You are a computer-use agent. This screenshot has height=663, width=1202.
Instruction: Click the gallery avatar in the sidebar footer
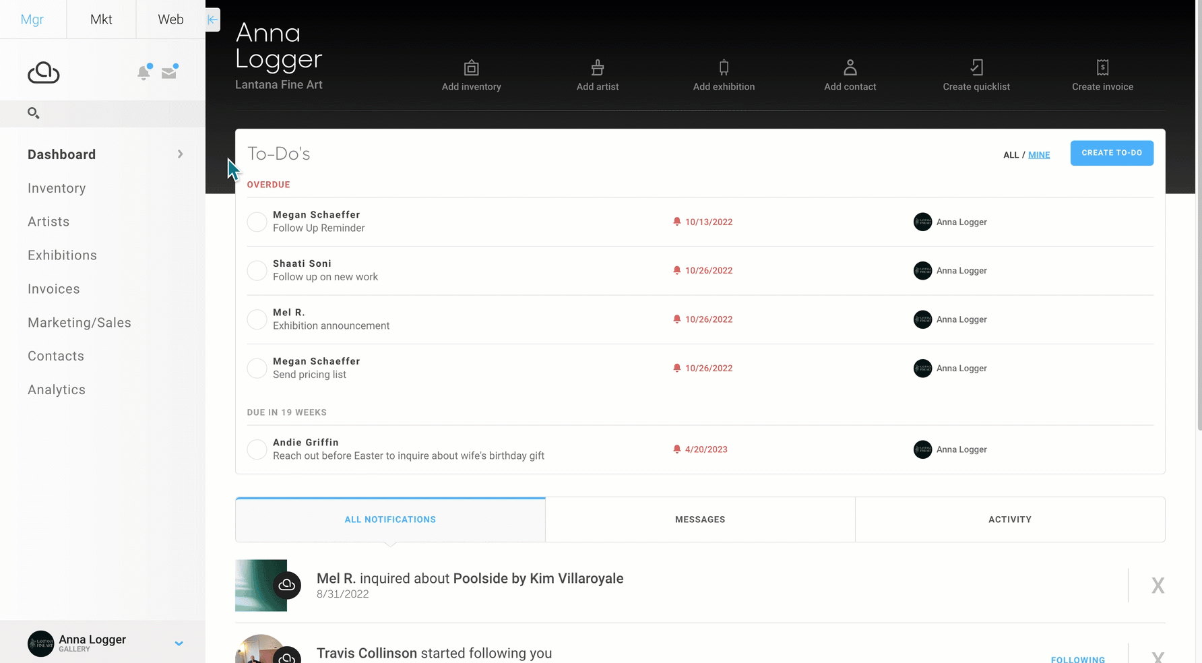pyautogui.click(x=40, y=643)
